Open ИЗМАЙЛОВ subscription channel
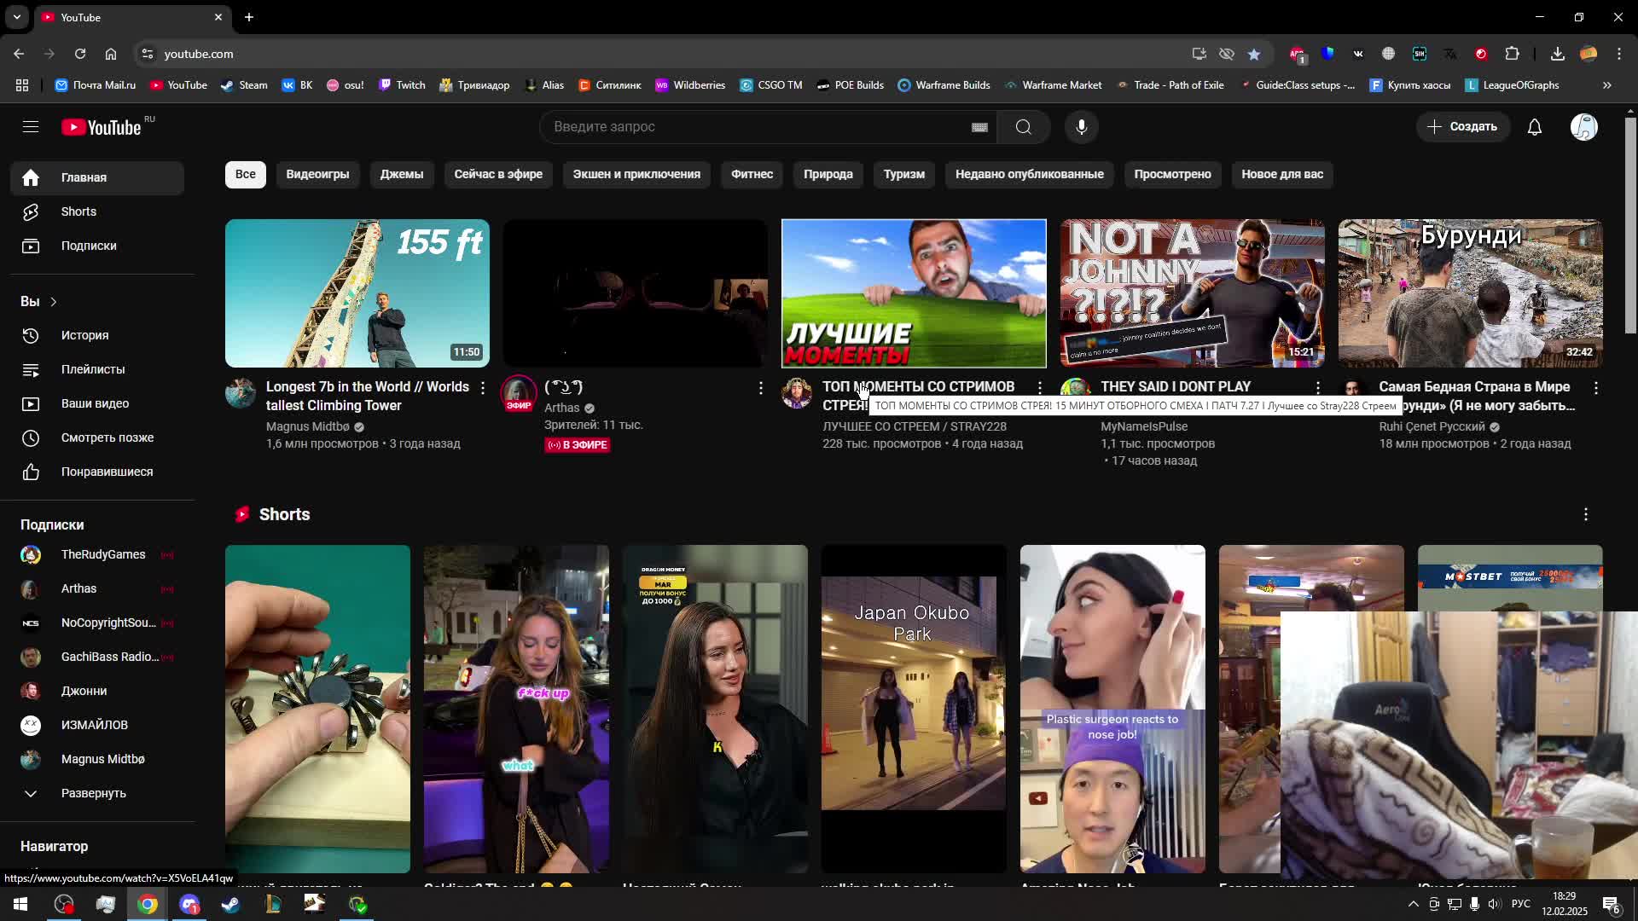The image size is (1638, 921). point(97,725)
